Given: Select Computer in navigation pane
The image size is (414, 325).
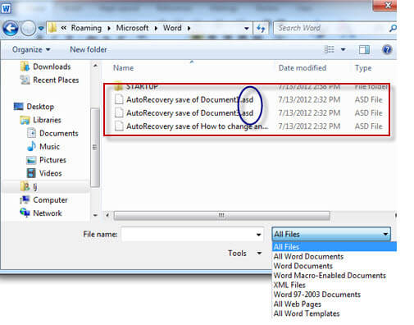Looking at the screenshot, I should [50, 200].
